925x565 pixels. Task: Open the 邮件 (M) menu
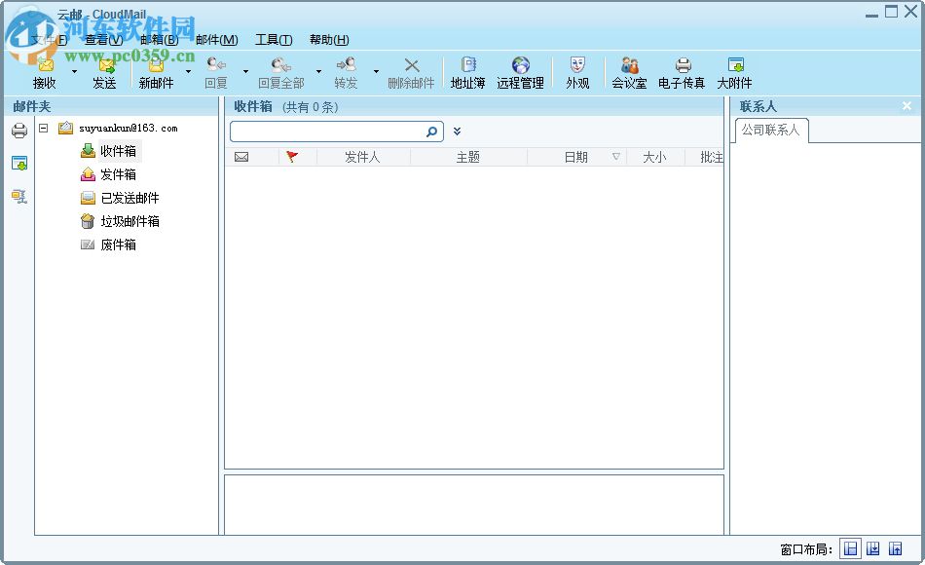(218, 40)
